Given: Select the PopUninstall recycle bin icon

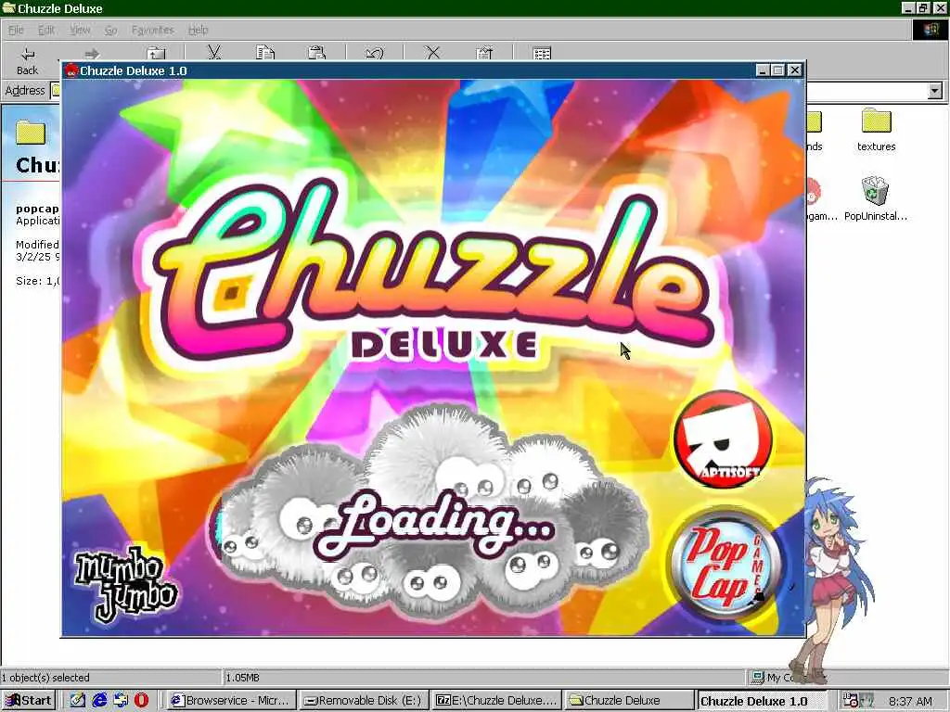Looking at the screenshot, I should pyautogui.click(x=875, y=190).
